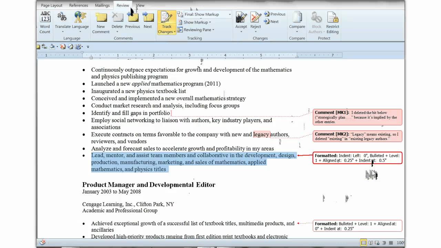Image resolution: width=441 pixels, height=248 pixels.
Task: Select Print Layout view in status bar
Action: 363,243
